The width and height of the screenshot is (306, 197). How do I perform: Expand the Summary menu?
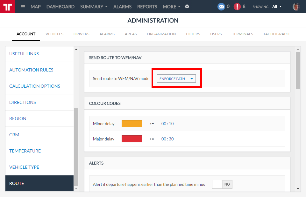coord(94,7)
